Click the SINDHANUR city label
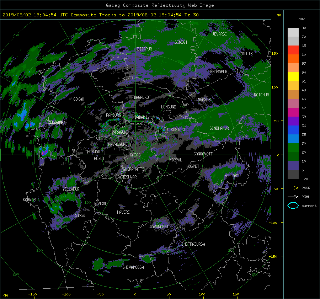 [x=219, y=128]
